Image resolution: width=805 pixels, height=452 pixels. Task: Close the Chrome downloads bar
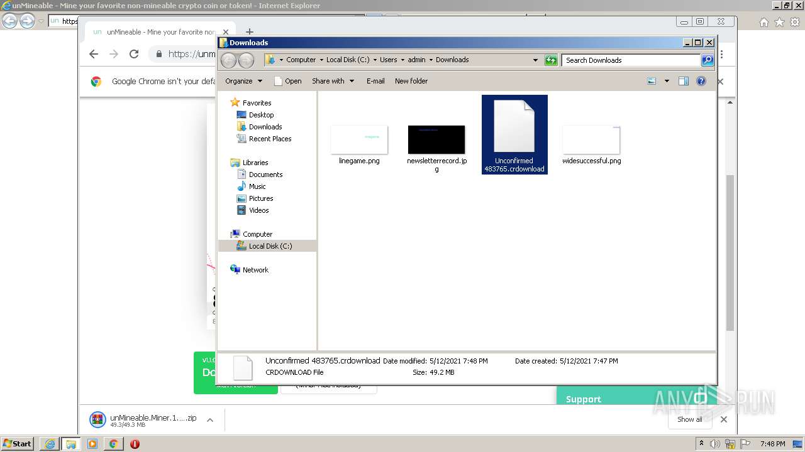[723, 419]
